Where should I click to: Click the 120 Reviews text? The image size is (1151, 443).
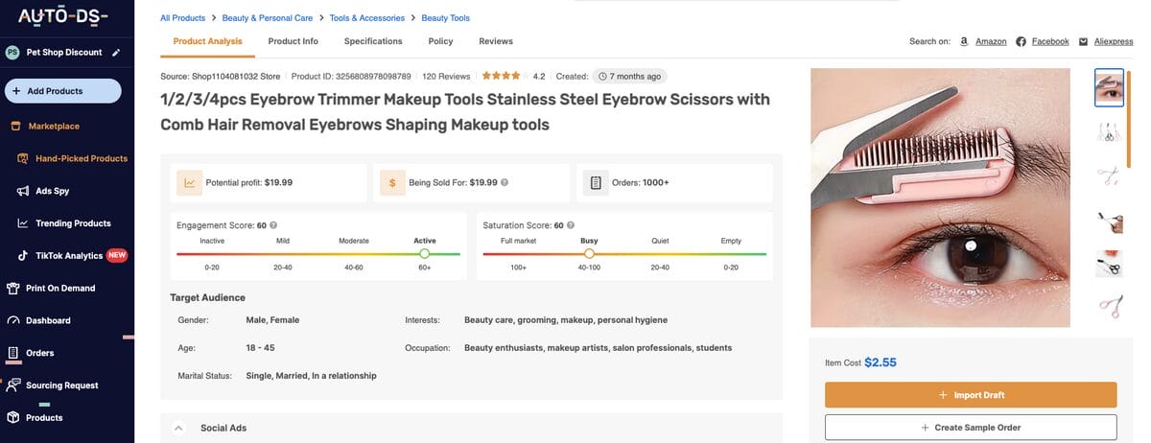(x=446, y=76)
